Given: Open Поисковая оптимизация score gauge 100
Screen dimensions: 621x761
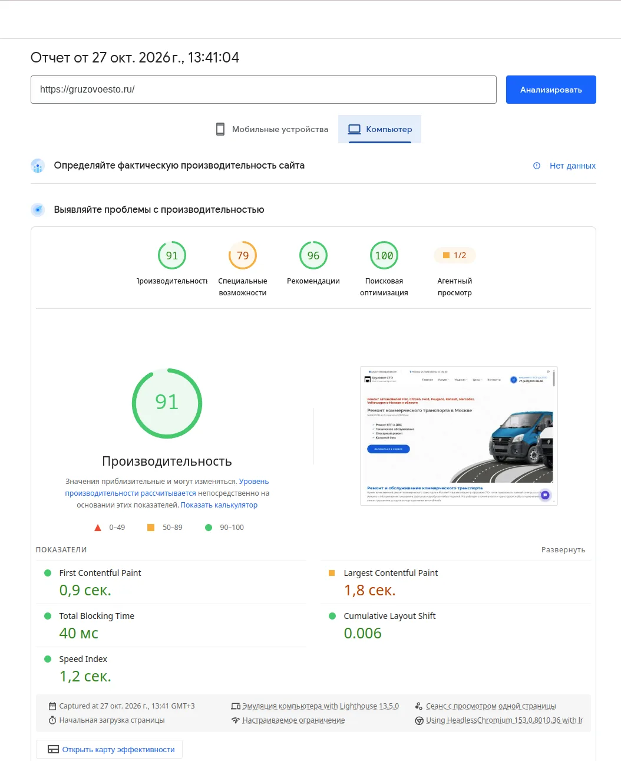Looking at the screenshot, I should pos(384,256).
